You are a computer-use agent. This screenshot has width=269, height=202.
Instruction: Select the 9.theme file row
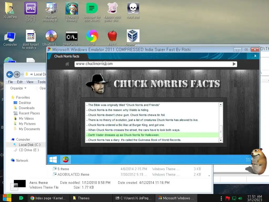coord(127,169)
